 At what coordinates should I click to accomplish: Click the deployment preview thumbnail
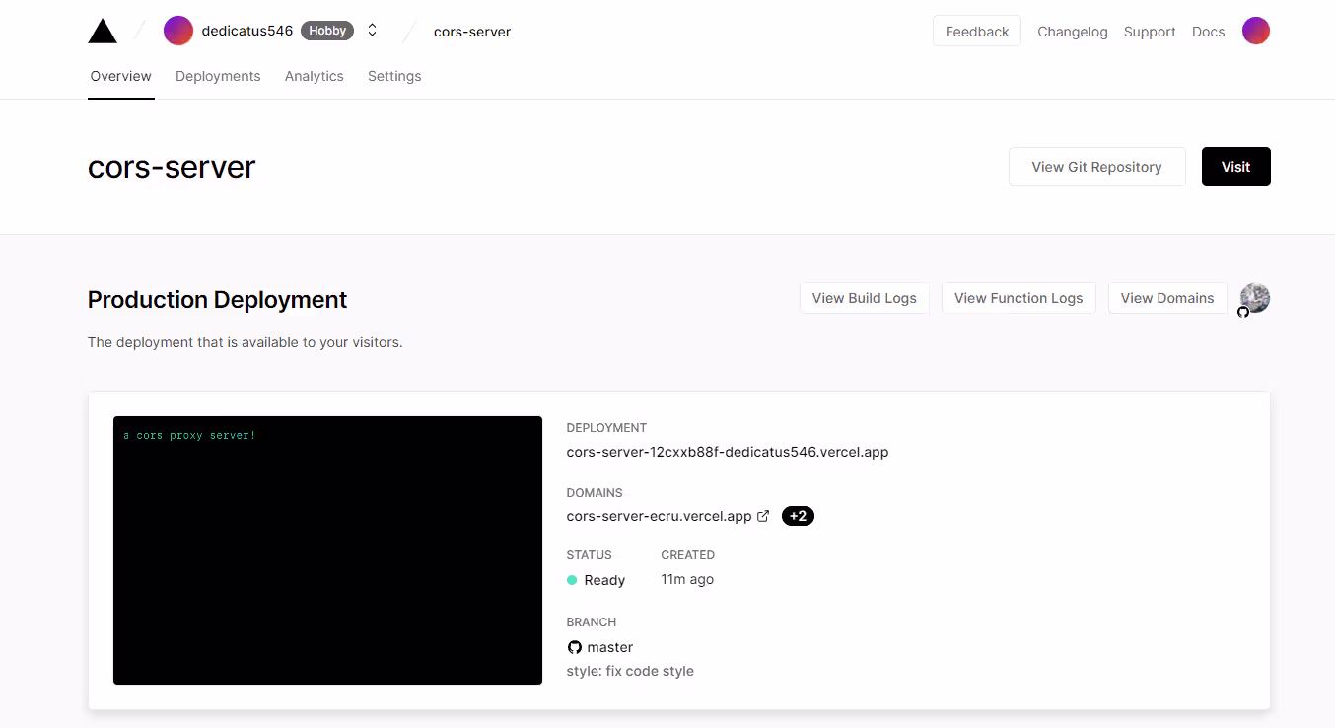(327, 550)
